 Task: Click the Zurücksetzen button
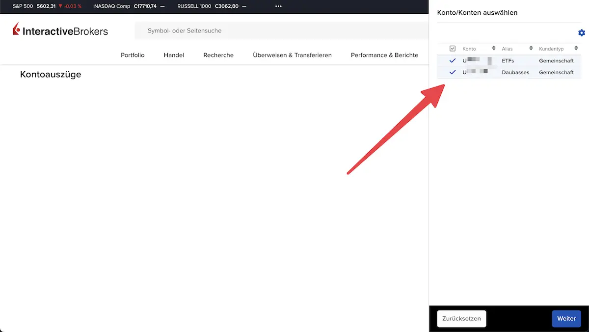(461, 319)
